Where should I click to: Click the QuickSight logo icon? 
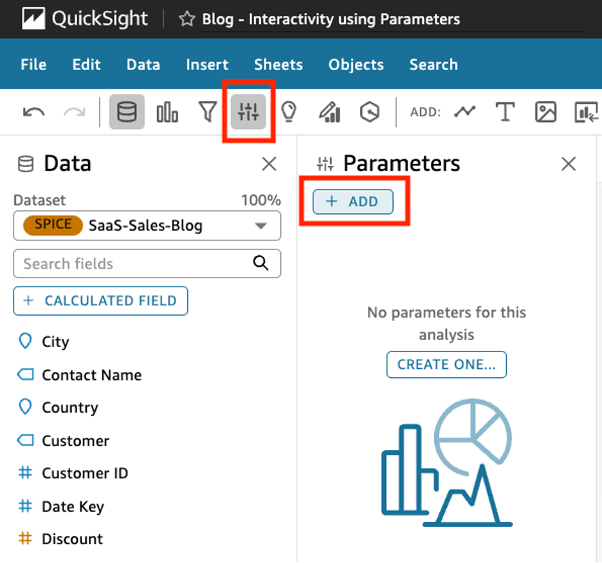point(33,19)
